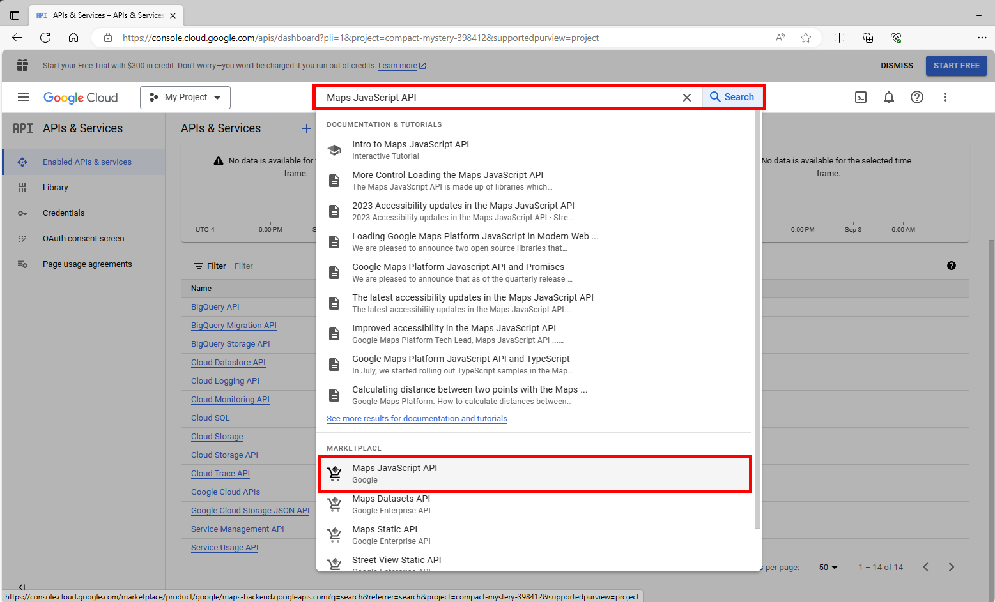Click the OAuth consent screen icon
Viewport: 995px width, 602px height.
[x=22, y=239]
